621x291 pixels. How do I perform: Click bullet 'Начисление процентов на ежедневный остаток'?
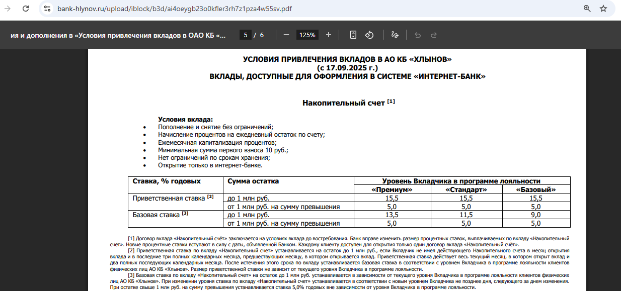242,135
